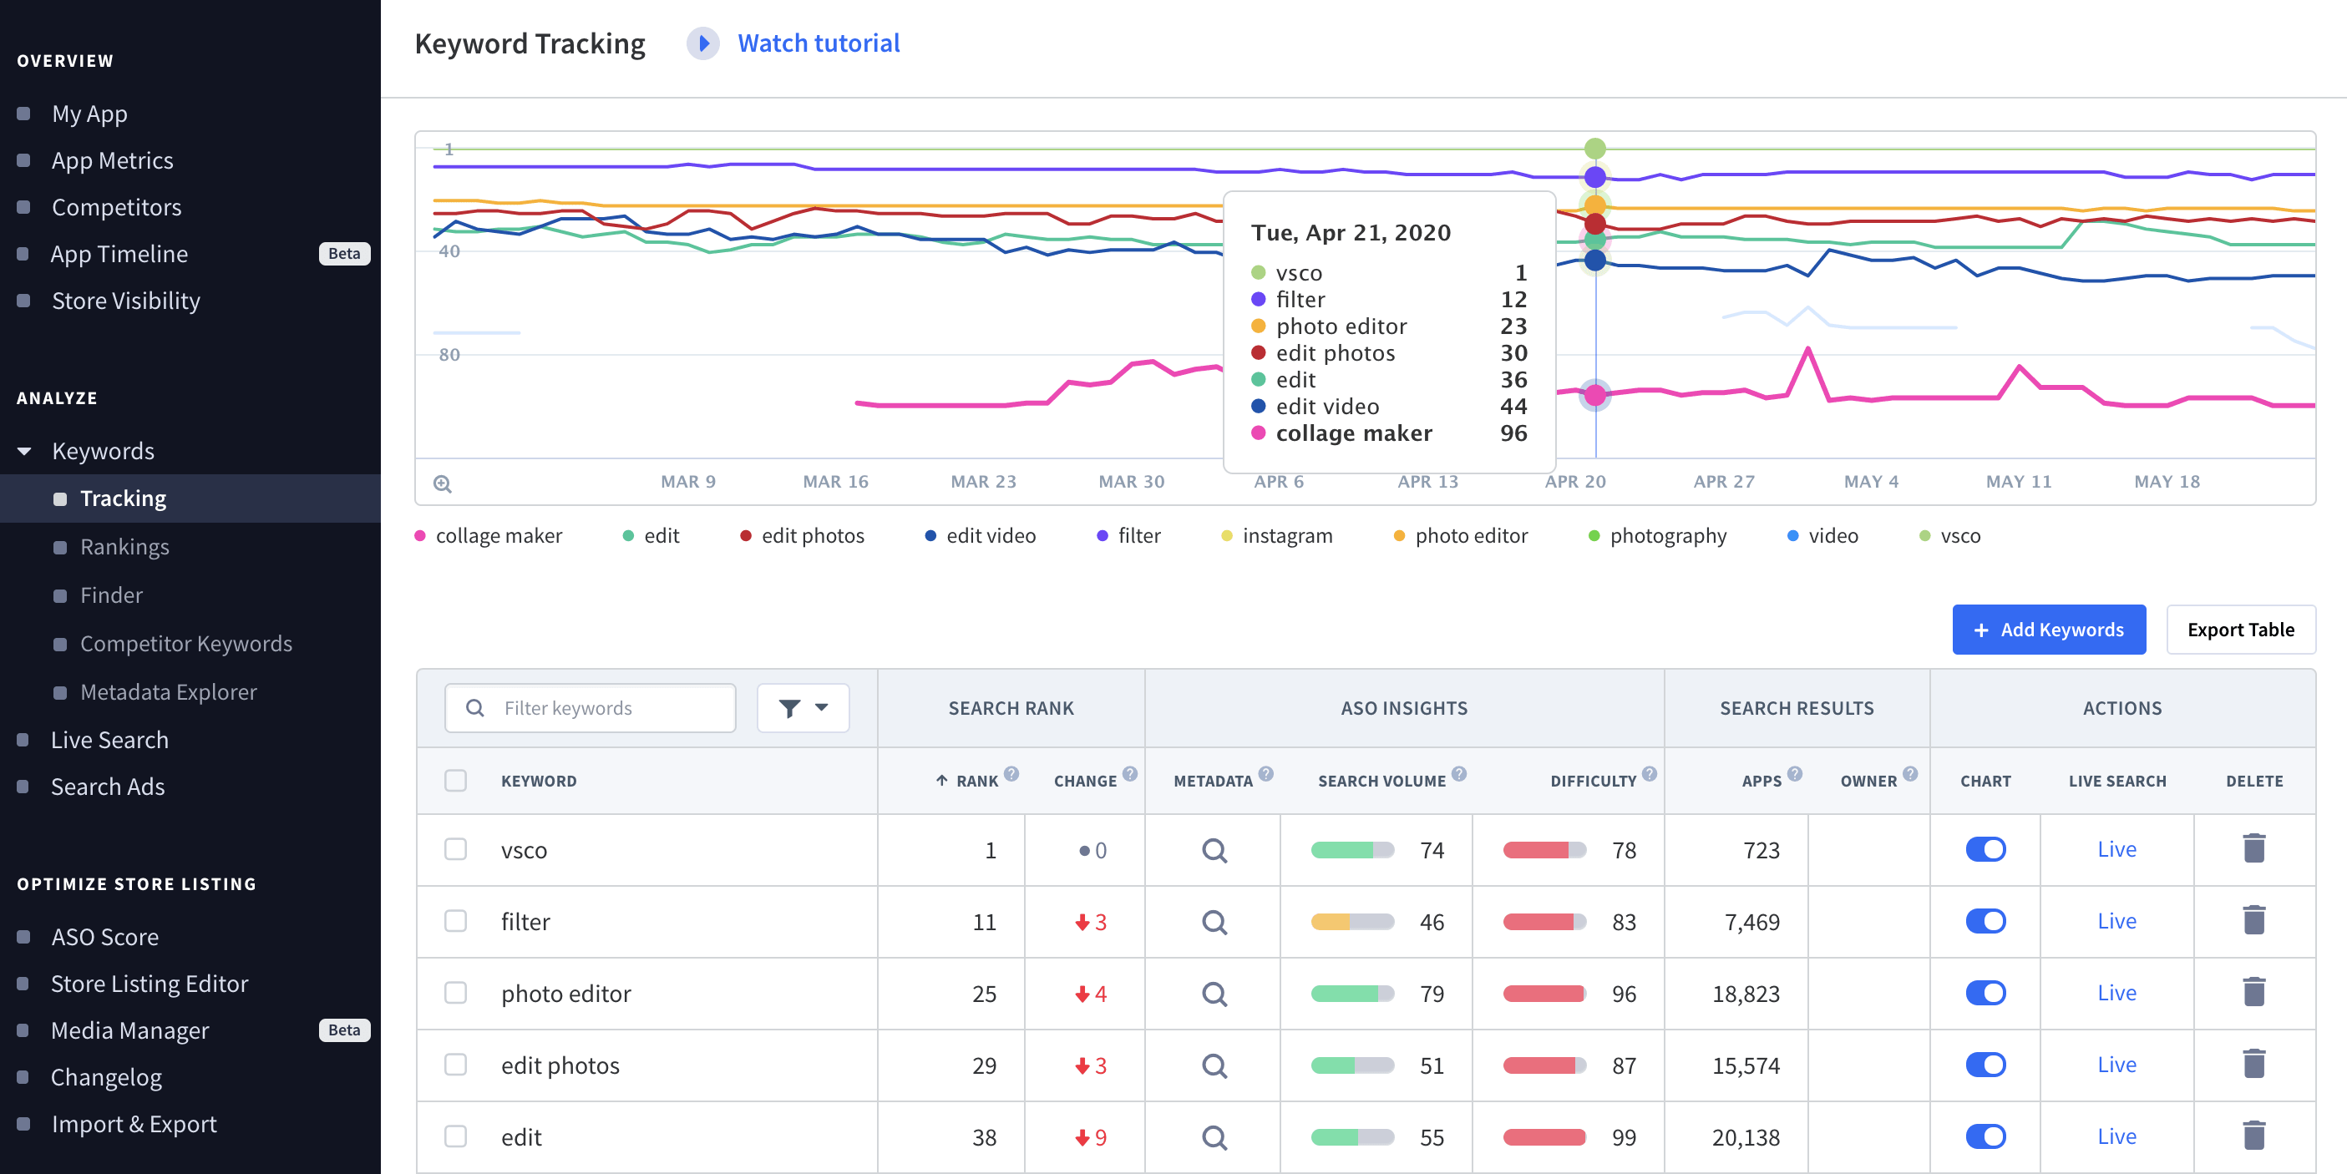Image resolution: width=2347 pixels, height=1174 pixels.
Task: Click the filter icon next to keyword search
Action: click(803, 706)
